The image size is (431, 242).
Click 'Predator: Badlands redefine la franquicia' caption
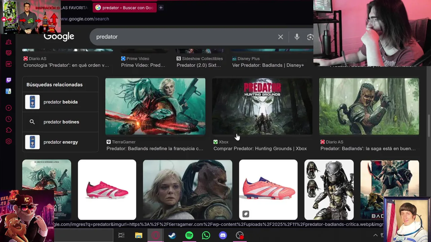click(155, 149)
